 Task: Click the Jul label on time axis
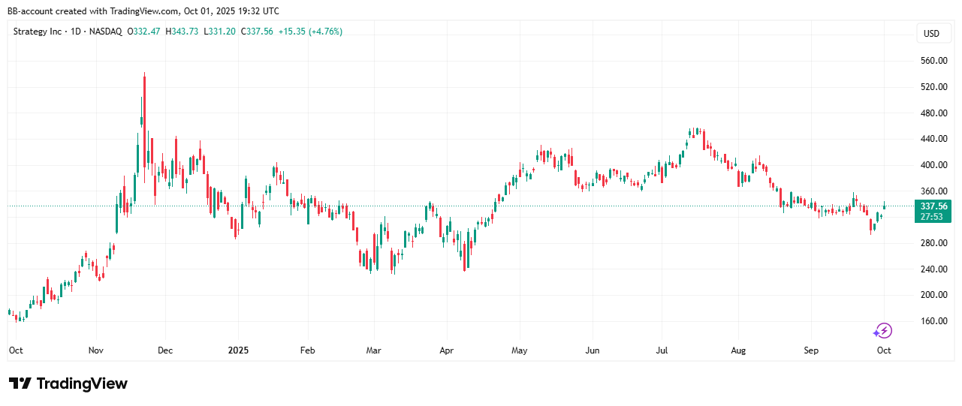[x=662, y=350]
